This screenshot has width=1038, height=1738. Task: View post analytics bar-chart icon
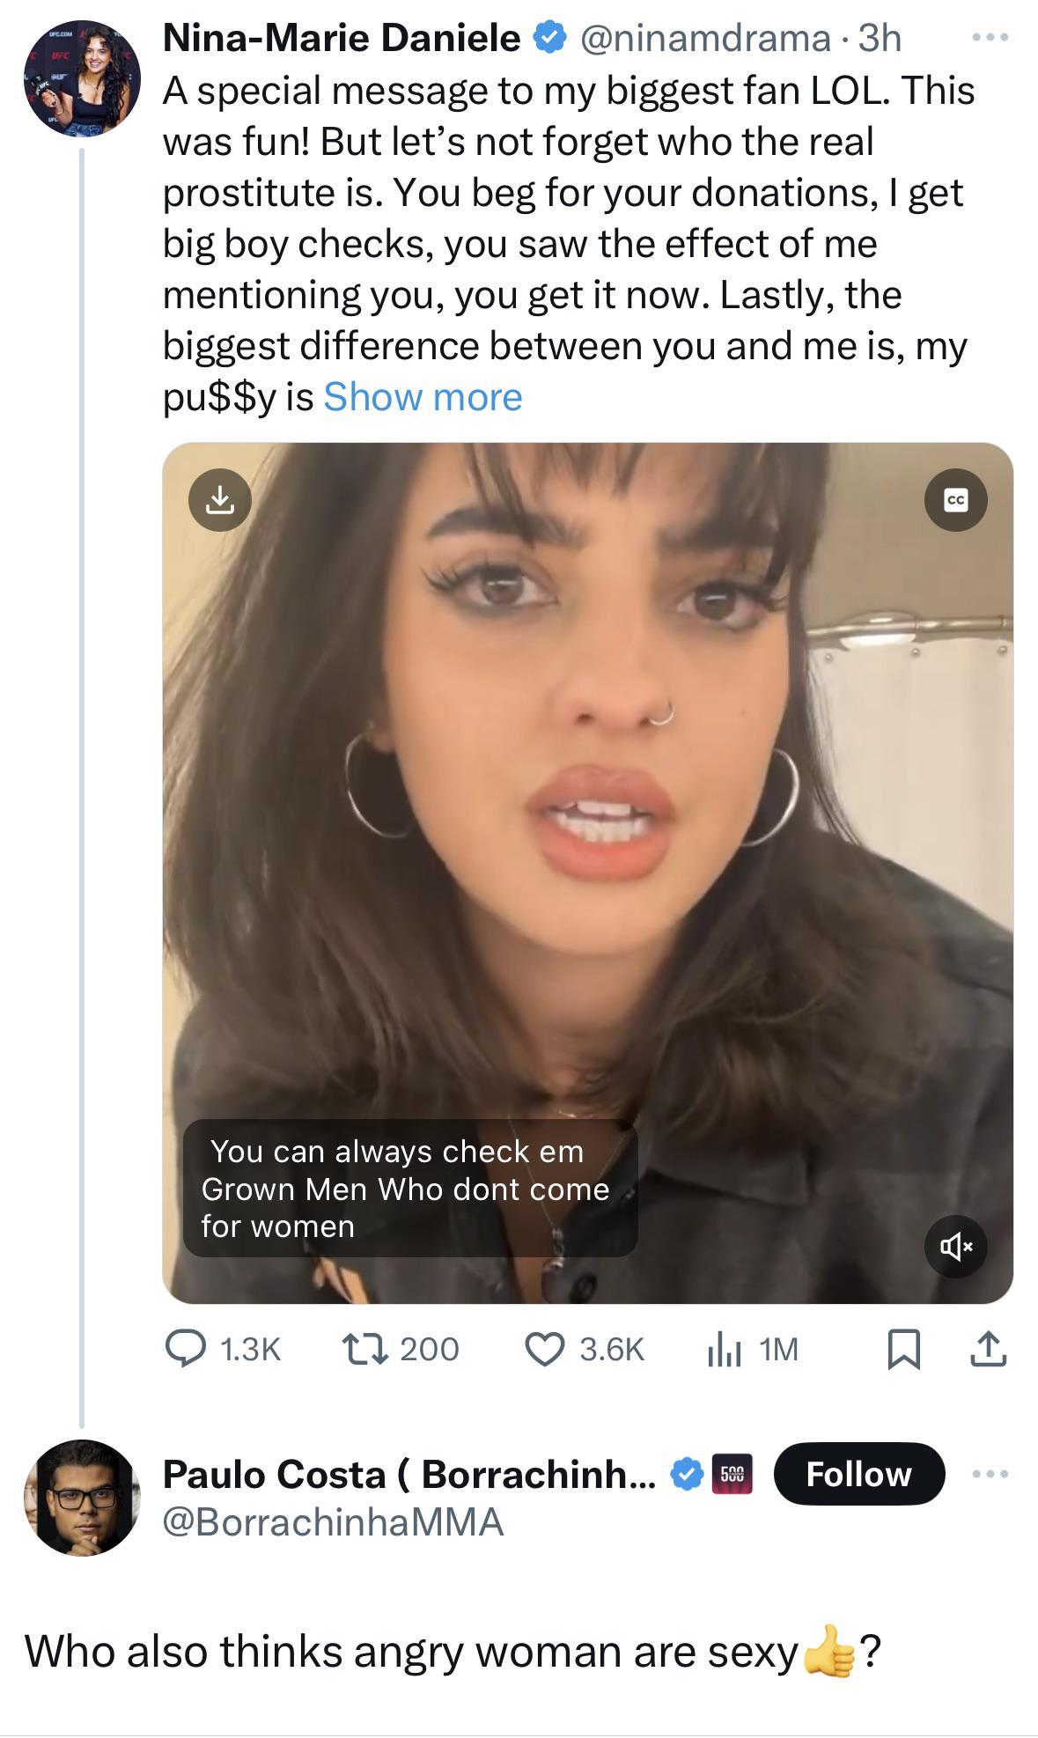pyautogui.click(x=724, y=1349)
